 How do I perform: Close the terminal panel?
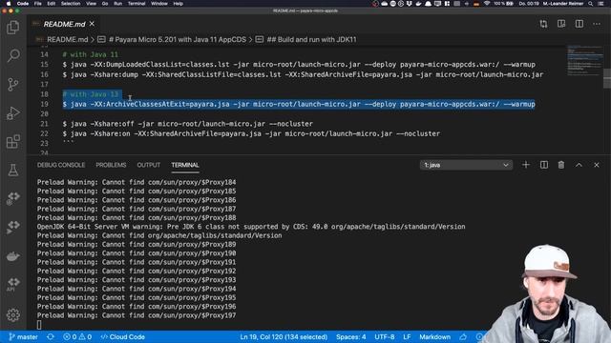tap(597, 165)
